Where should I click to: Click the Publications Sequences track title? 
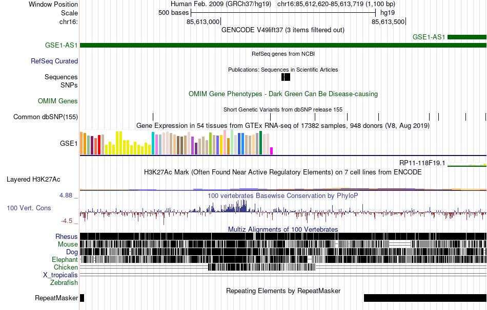point(283,70)
